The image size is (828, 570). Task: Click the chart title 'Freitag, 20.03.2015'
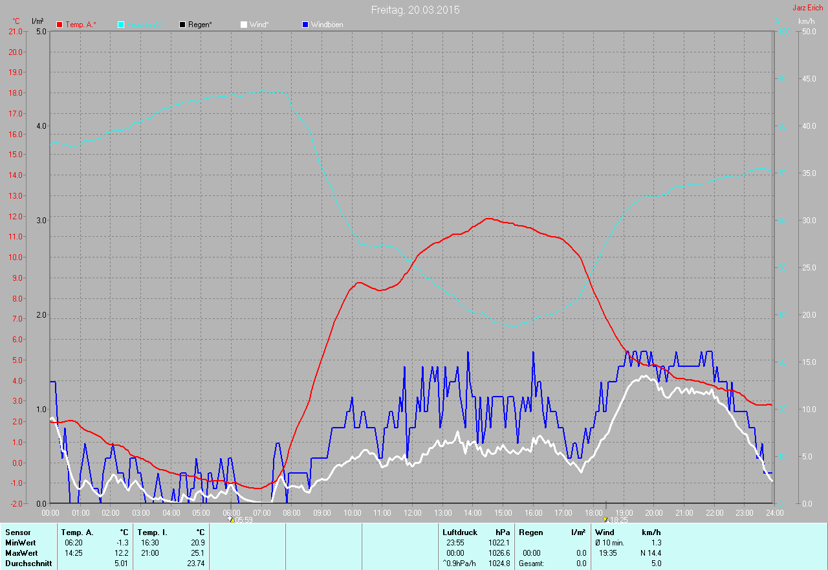point(416,10)
